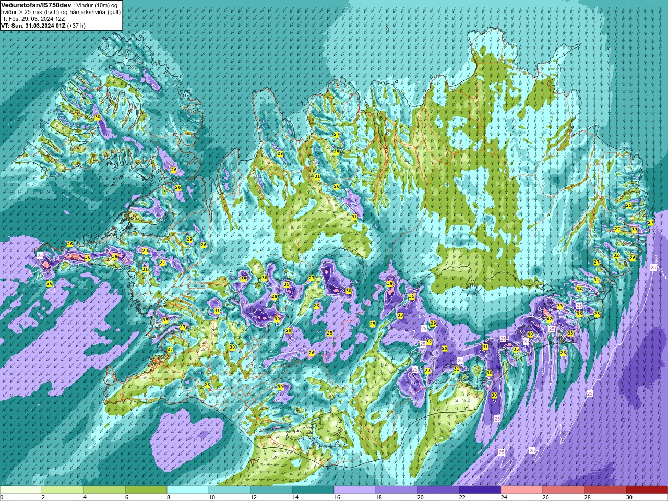The height and width of the screenshot is (501, 668).
Task: Click the 2–4 m/s light green legend swatch
Action: click(x=63, y=490)
